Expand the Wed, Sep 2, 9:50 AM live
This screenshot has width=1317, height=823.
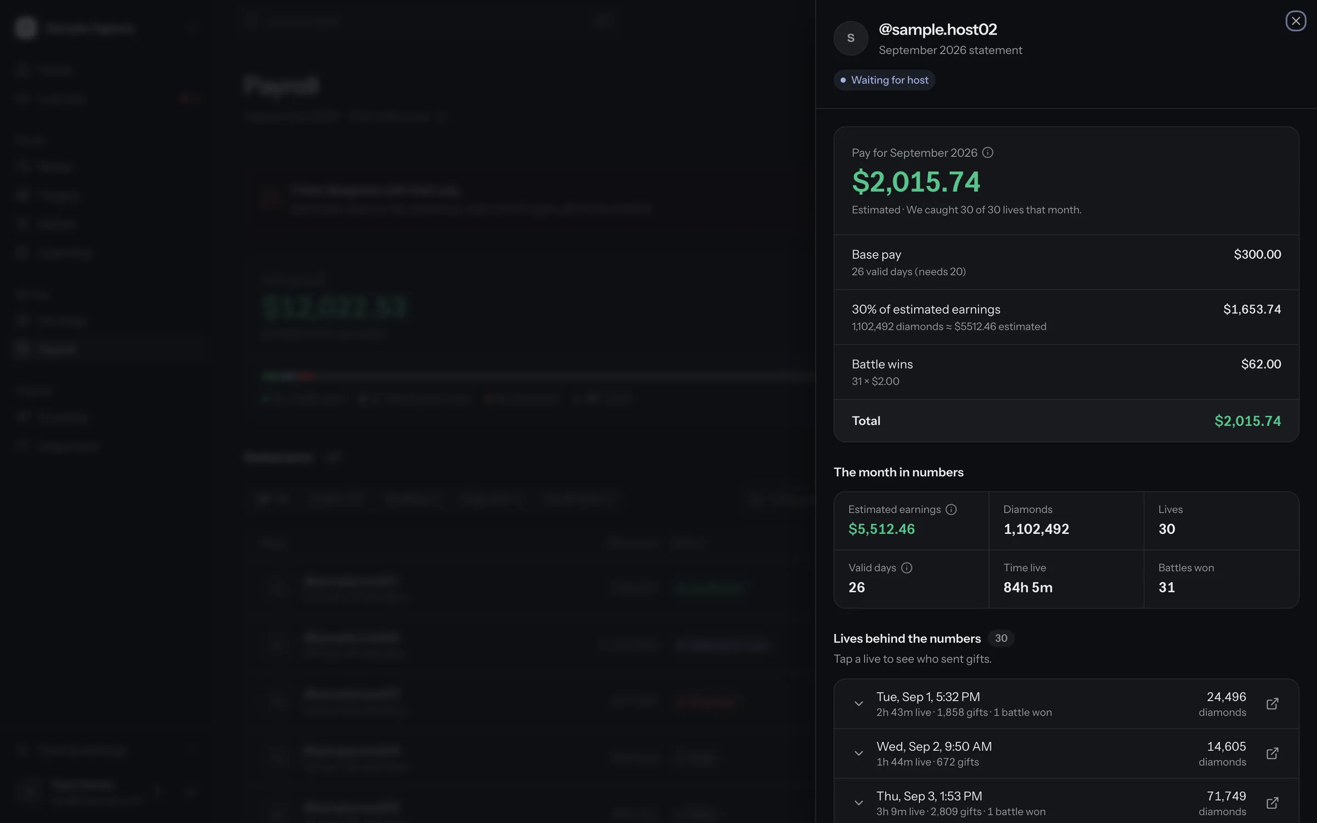tap(858, 753)
